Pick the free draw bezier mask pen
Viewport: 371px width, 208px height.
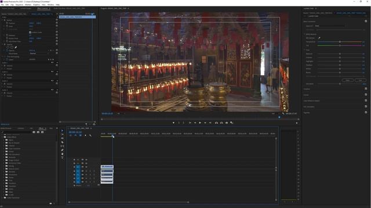point(16,47)
